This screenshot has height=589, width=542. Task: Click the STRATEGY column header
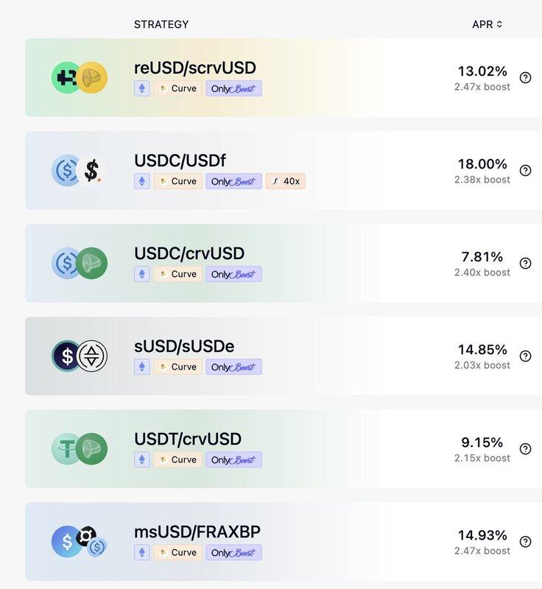161,24
